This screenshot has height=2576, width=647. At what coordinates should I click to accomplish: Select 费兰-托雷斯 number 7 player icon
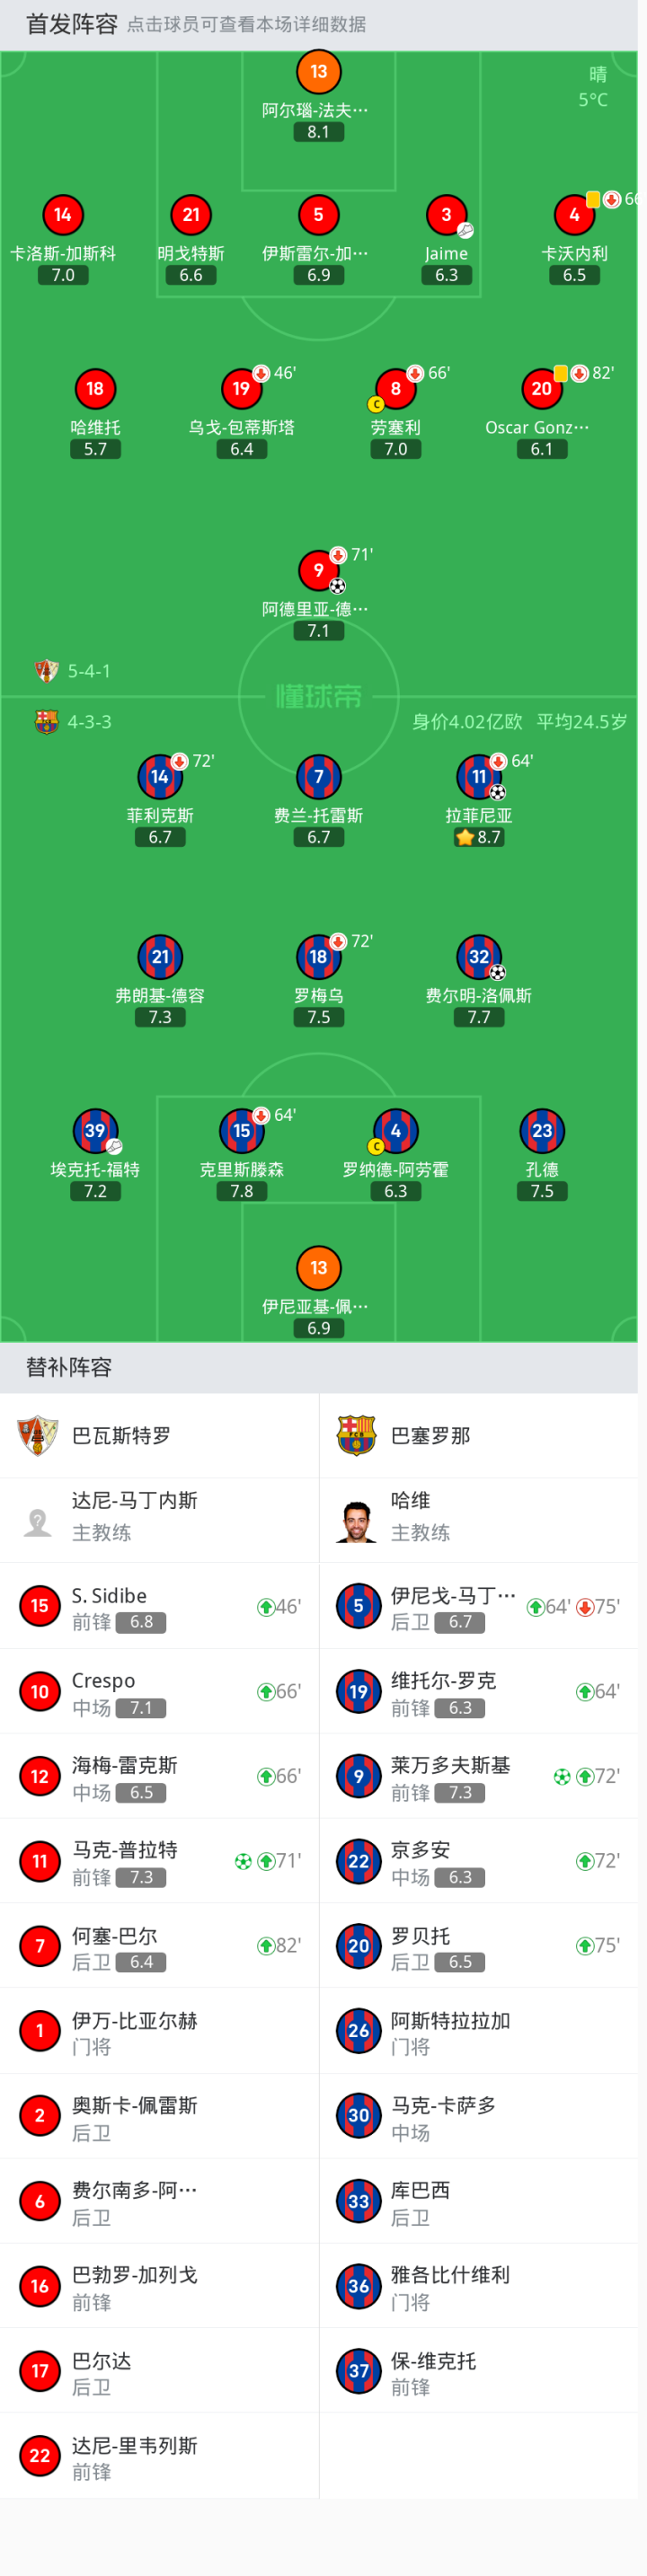tap(318, 777)
